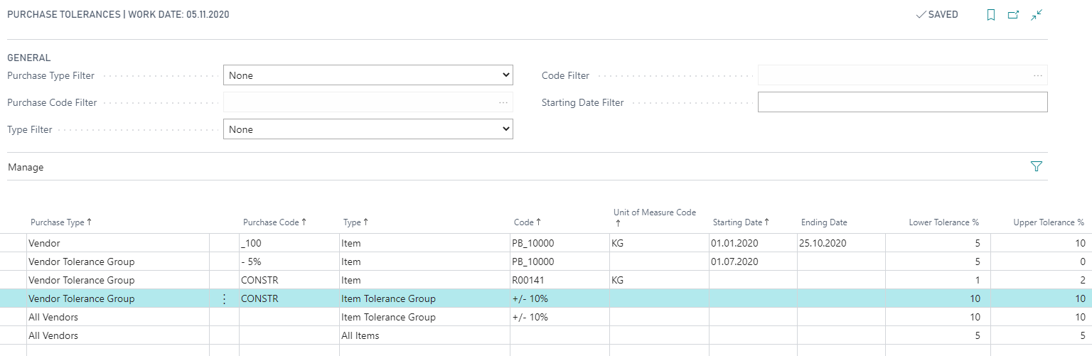Screen dimensions: 1092x356
Task: Sort by Purchase Type column header
Action: tap(61, 222)
